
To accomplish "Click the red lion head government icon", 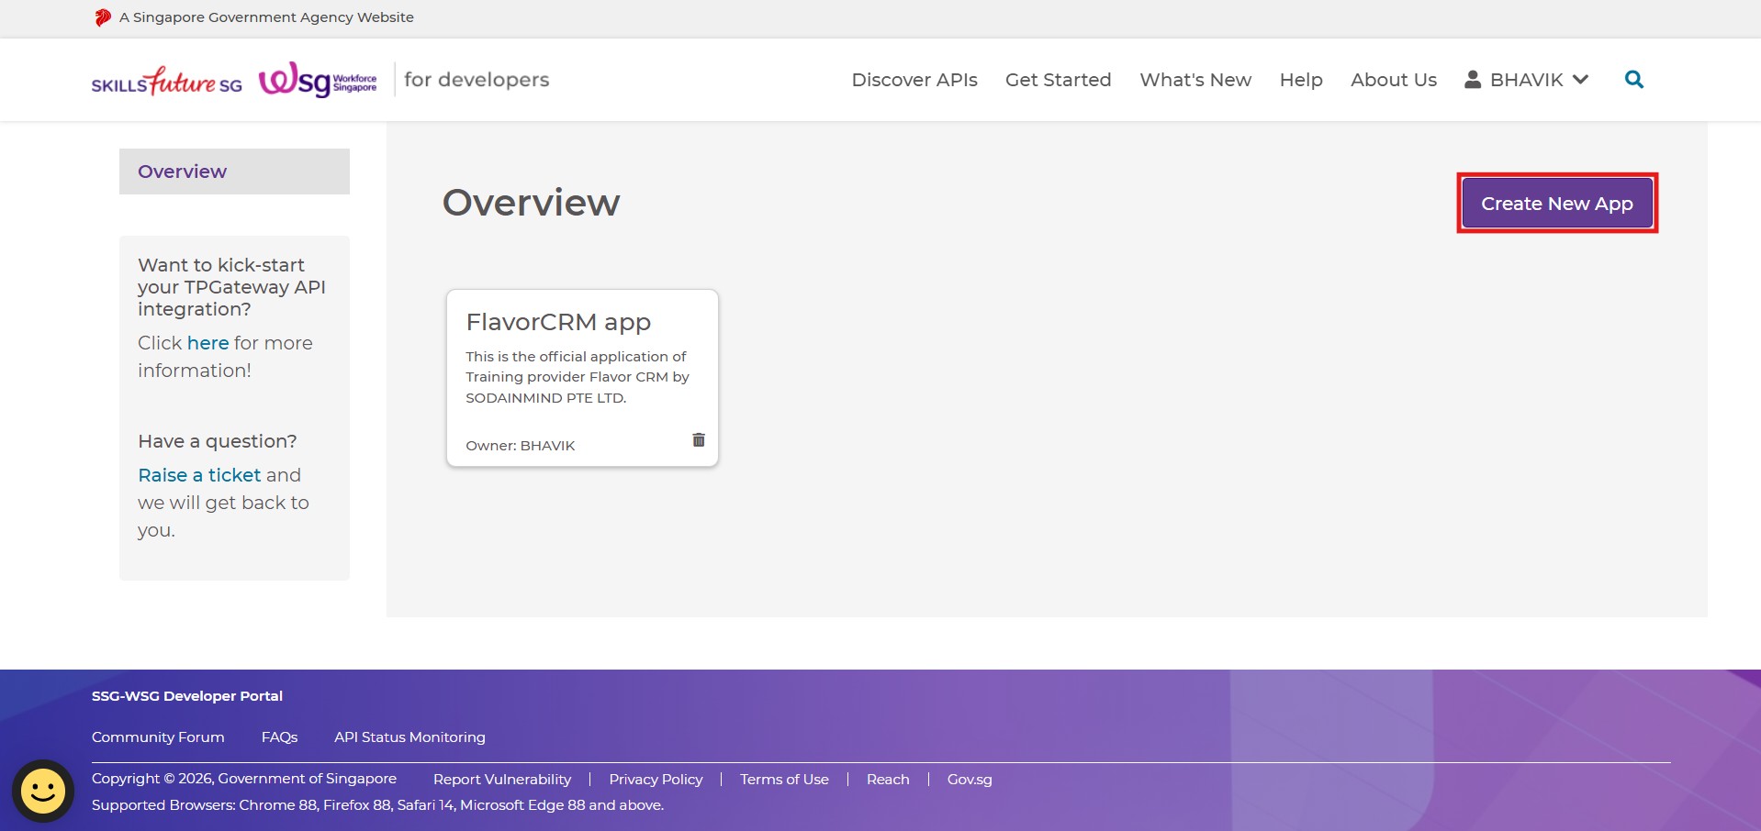I will point(103,17).
